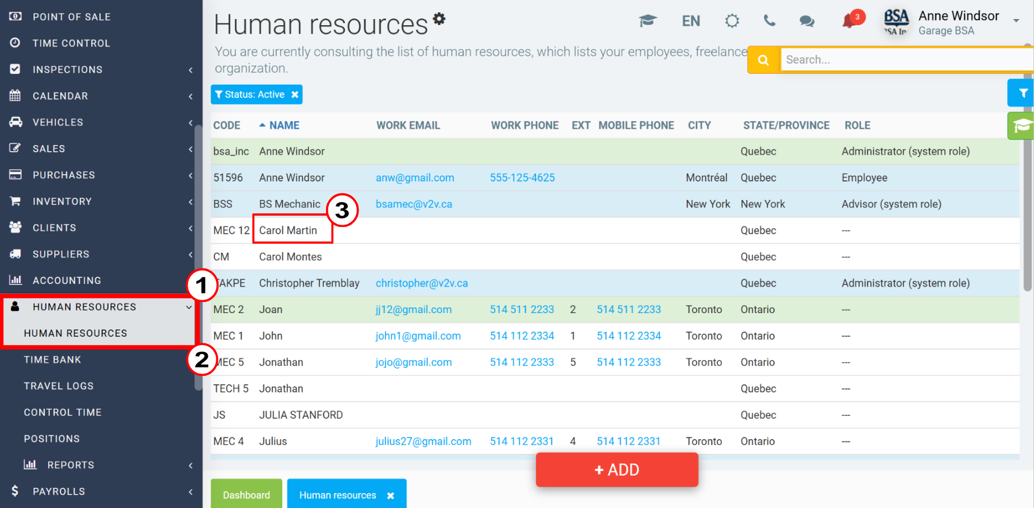
Task: Click the Calendar grid icon
Action: (15, 95)
